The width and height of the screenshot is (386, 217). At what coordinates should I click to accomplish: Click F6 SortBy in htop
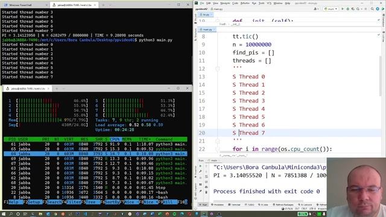(x=110, y=202)
